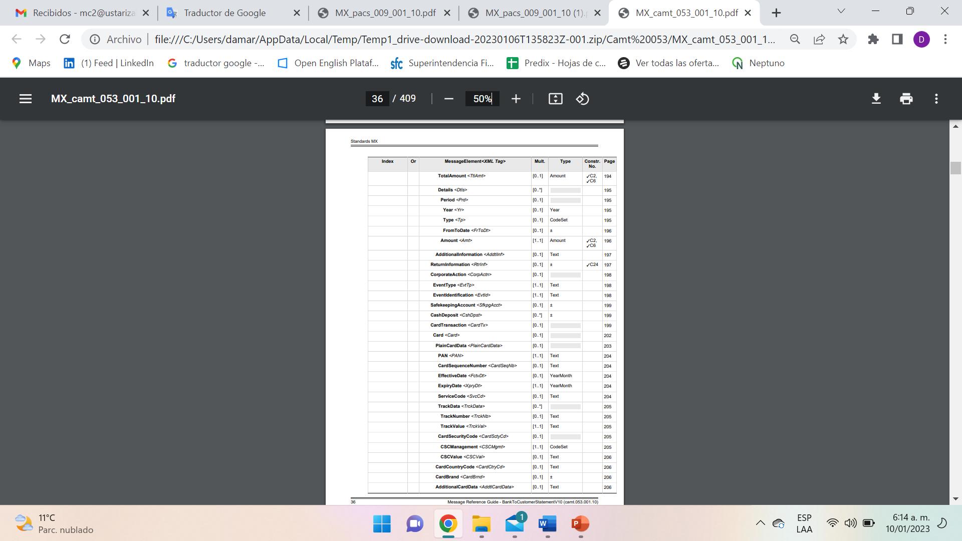This screenshot has height=541, width=962.
Task: Switch to the Traductor de Google tab
Action: pyautogui.click(x=224, y=13)
